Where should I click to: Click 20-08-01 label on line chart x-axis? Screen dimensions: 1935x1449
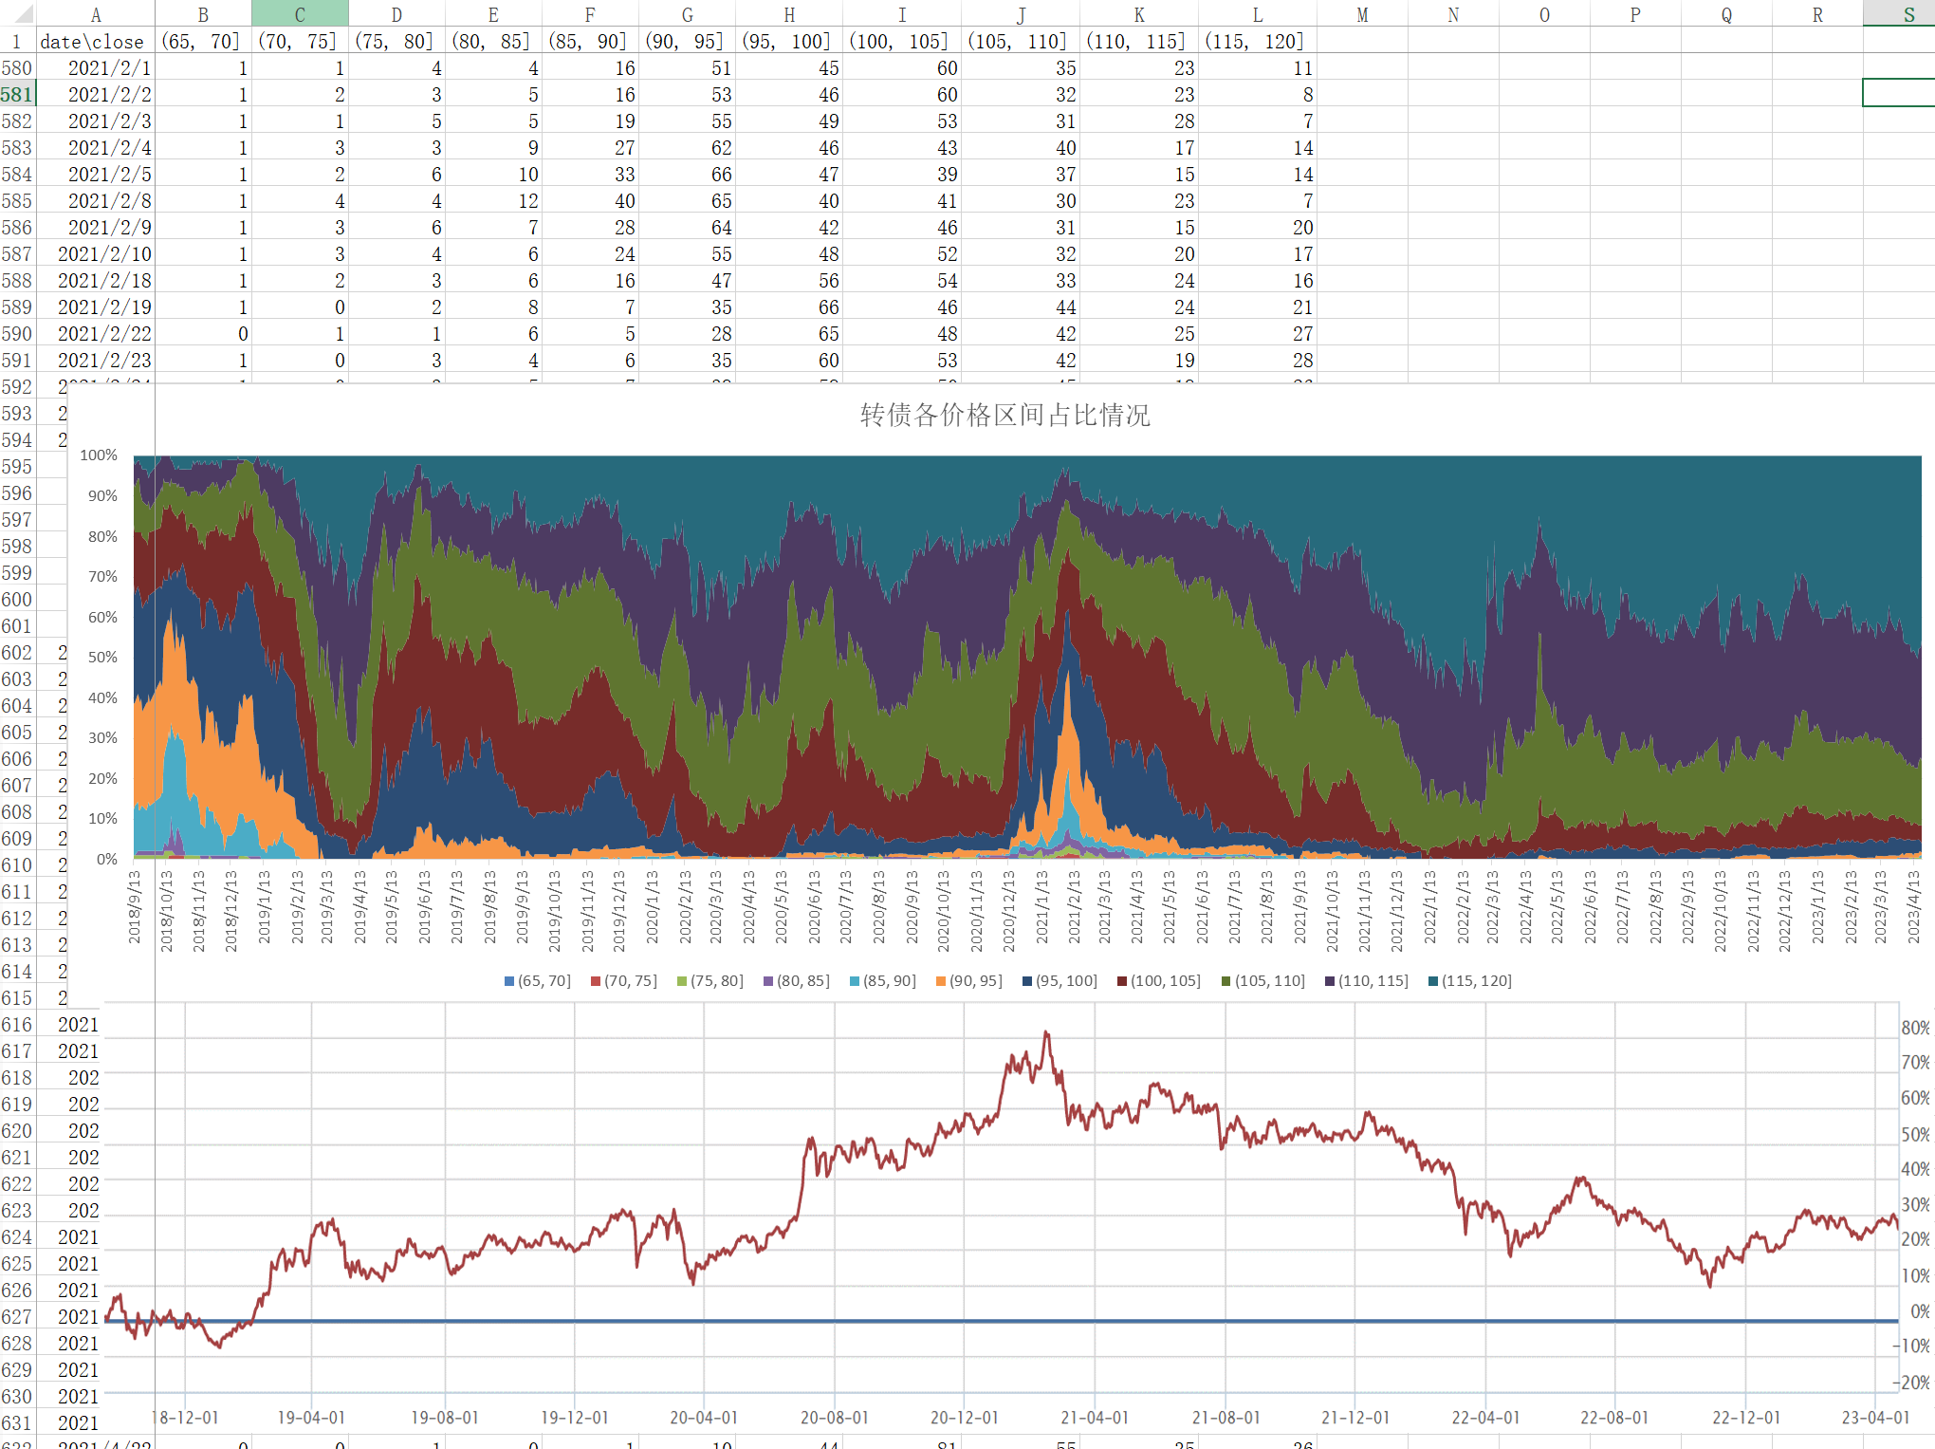click(x=835, y=1418)
